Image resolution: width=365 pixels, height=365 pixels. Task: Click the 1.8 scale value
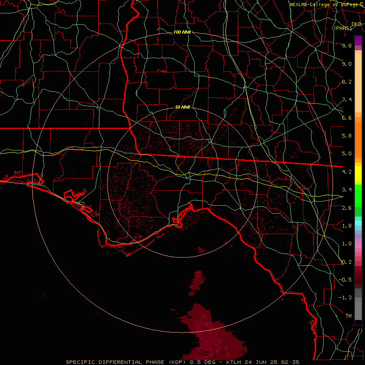pos(347,226)
